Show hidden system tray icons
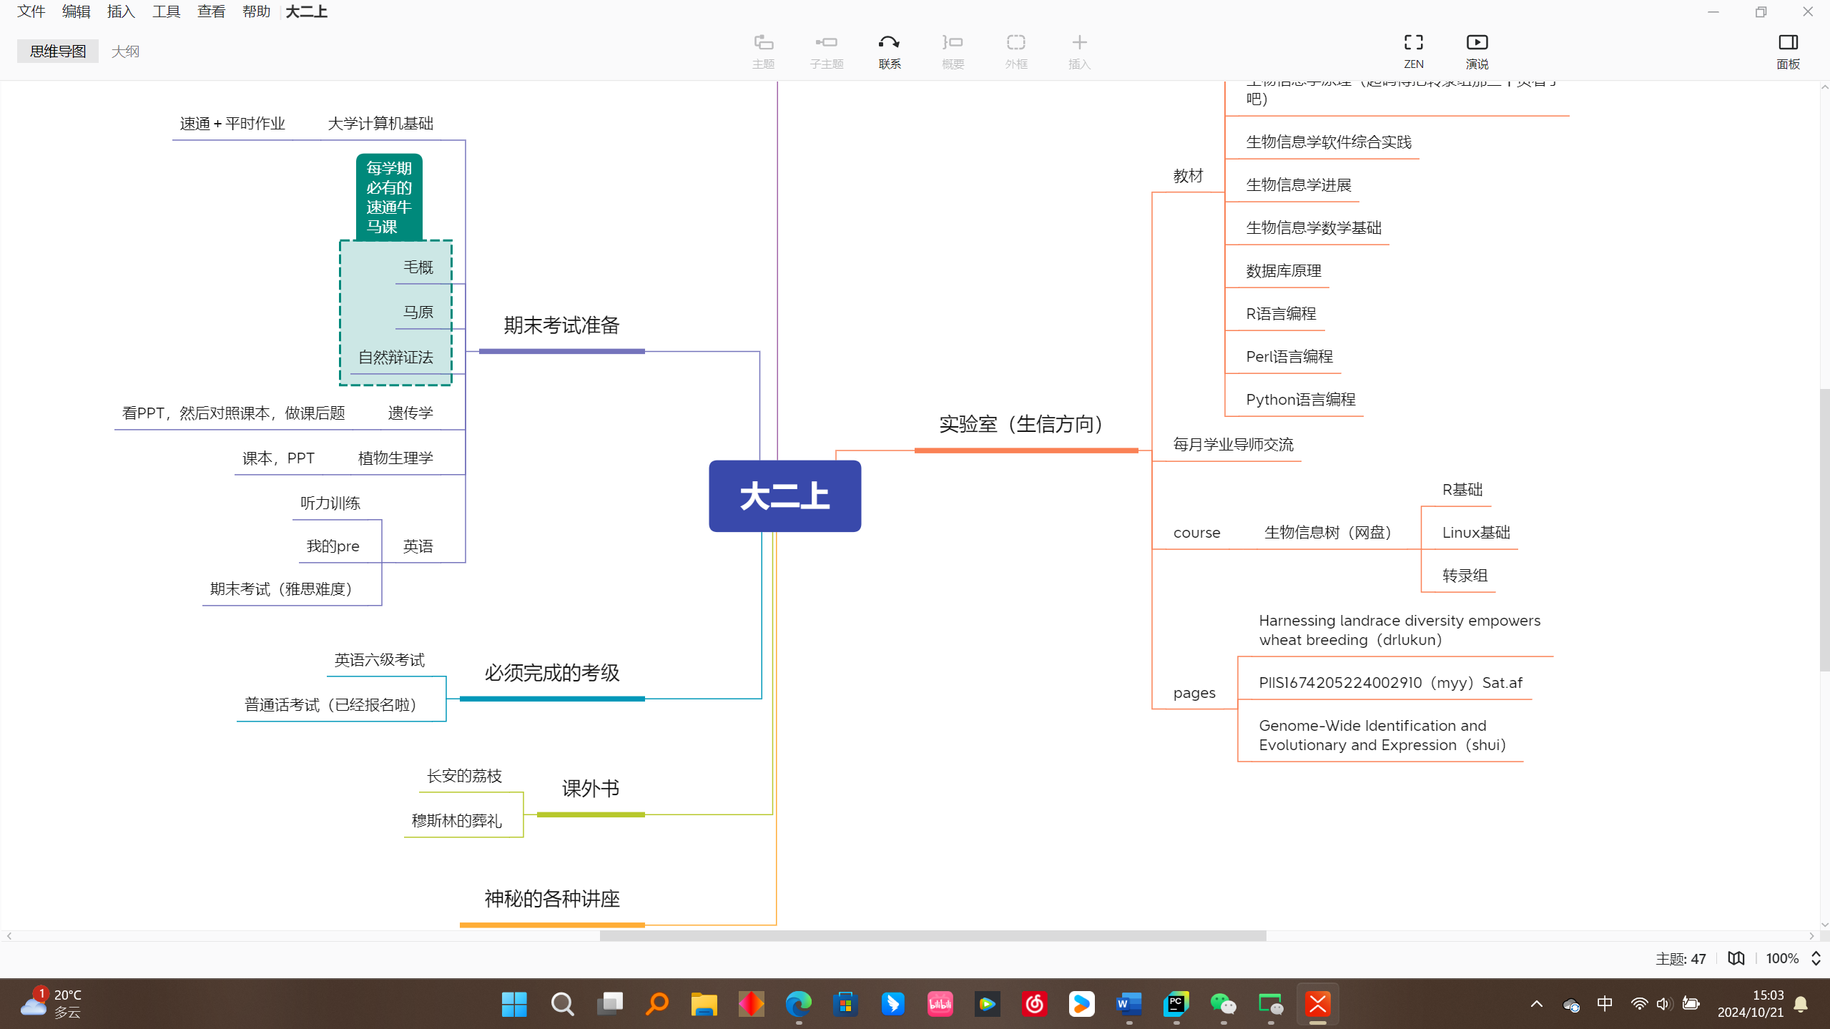Screen dimensions: 1830x1029 point(1535,1003)
